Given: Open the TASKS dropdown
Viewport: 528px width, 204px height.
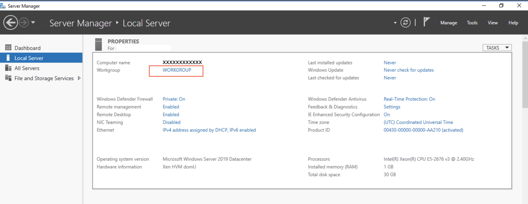Looking at the screenshot, I should coord(497,48).
